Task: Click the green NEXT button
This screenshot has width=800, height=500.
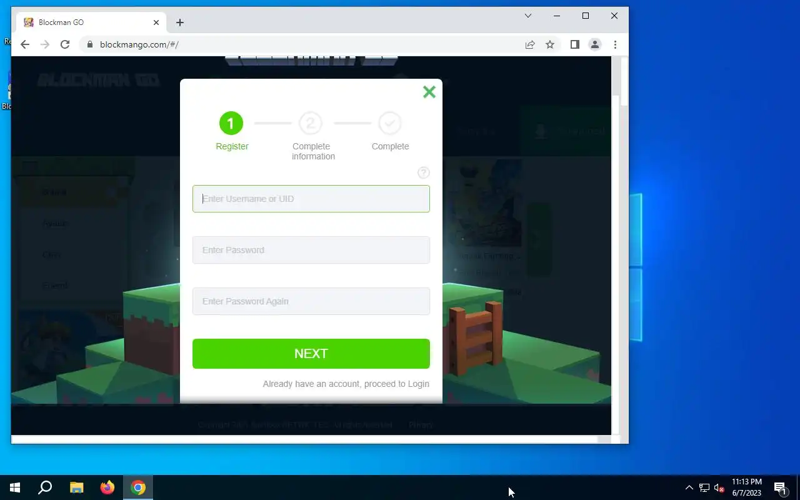Action: click(x=311, y=354)
